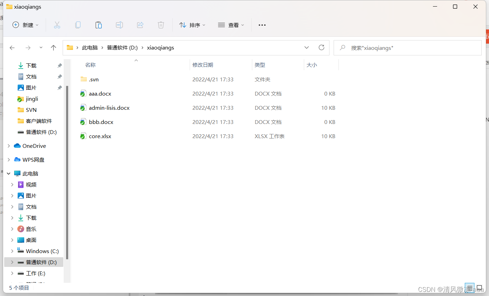Go back with the left arrow
Viewport: 489px width, 296px height.
[x=12, y=48]
